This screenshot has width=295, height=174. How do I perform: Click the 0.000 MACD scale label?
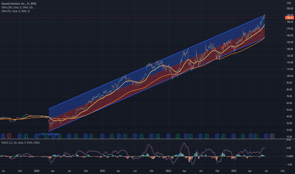(290, 156)
